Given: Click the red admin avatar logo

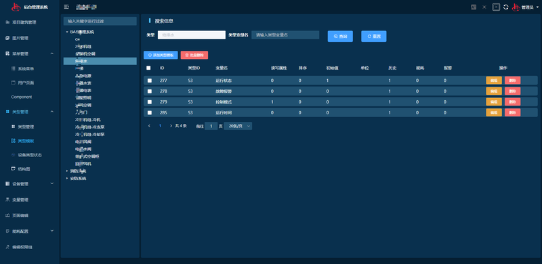Looking at the screenshot, I should click(516, 7).
